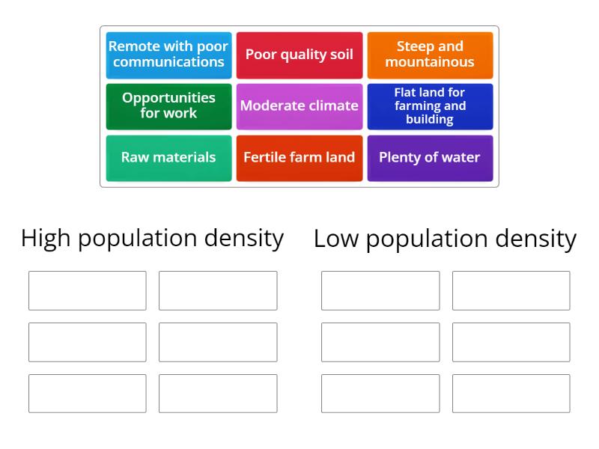599x449 pixels.
Task: Click the bottom-left High density answer slot
Action: pos(87,393)
